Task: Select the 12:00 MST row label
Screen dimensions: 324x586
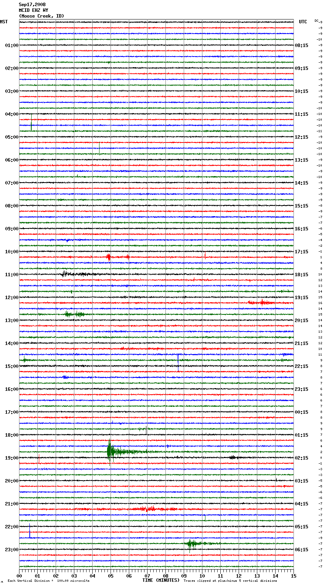Action: coord(11,298)
